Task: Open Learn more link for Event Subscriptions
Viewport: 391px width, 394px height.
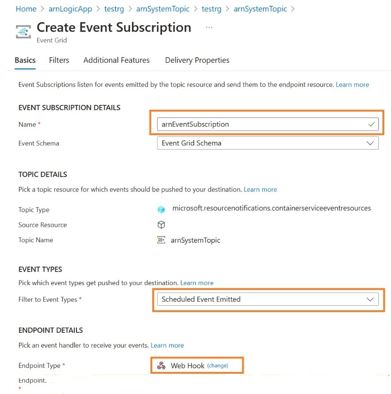Action: point(352,85)
